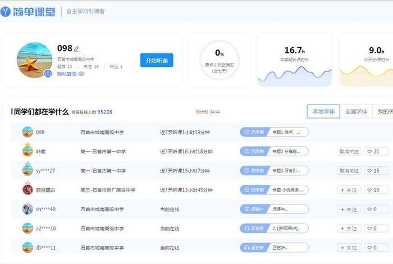This screenshot has height=264, width=393.
Task: Open the 正在听 2.1 lesson pill for a2****10
Action: [x=274, y=228]
